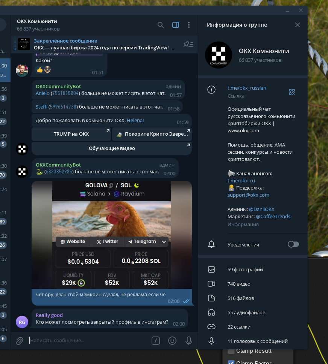Screen dimensions: 328x364
Task: Click the headphones icon in shared media
Action: [x=211, y=312]
